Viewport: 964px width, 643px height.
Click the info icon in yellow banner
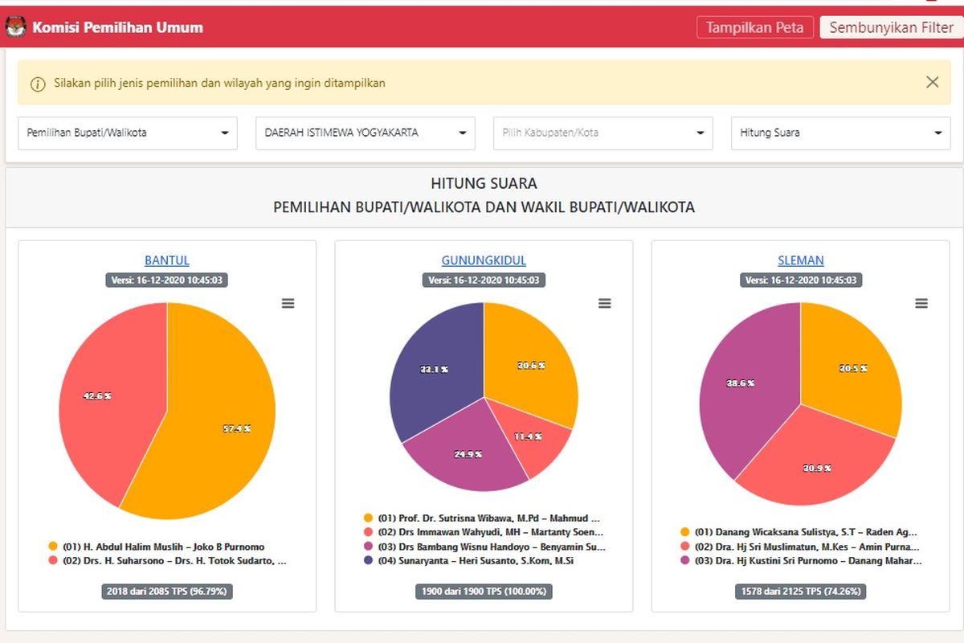tap(38, 84)
